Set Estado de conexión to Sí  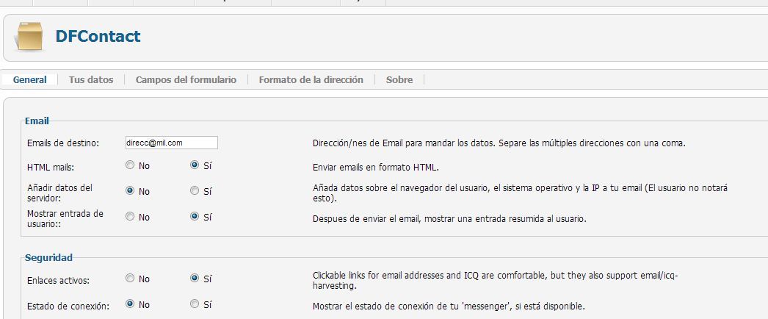(x=195, y=304)
